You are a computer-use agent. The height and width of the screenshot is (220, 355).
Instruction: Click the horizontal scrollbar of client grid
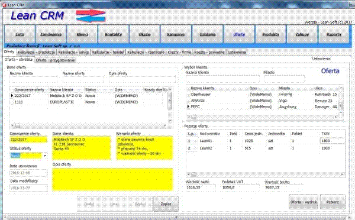(x=263, y=117)
